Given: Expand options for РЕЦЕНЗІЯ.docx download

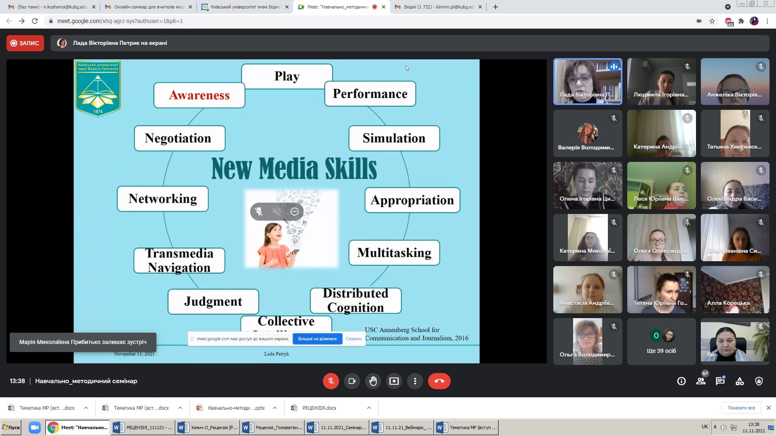Looking at the screenshot, I should (369, 408).
